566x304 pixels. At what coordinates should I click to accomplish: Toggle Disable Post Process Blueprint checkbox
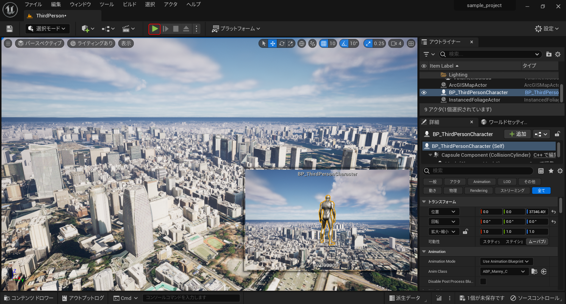[x=483, y=282]
